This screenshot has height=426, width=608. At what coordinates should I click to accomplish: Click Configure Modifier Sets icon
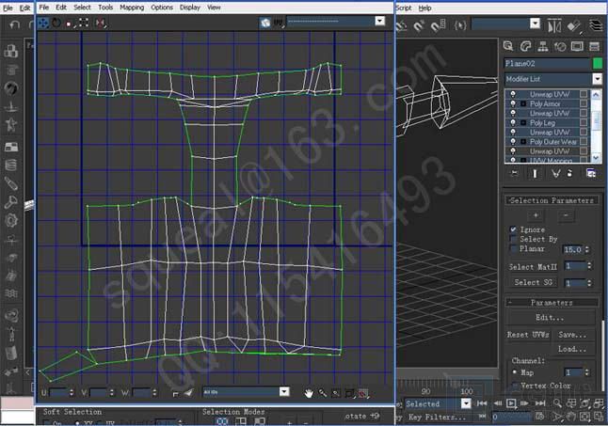coord(591,173)
